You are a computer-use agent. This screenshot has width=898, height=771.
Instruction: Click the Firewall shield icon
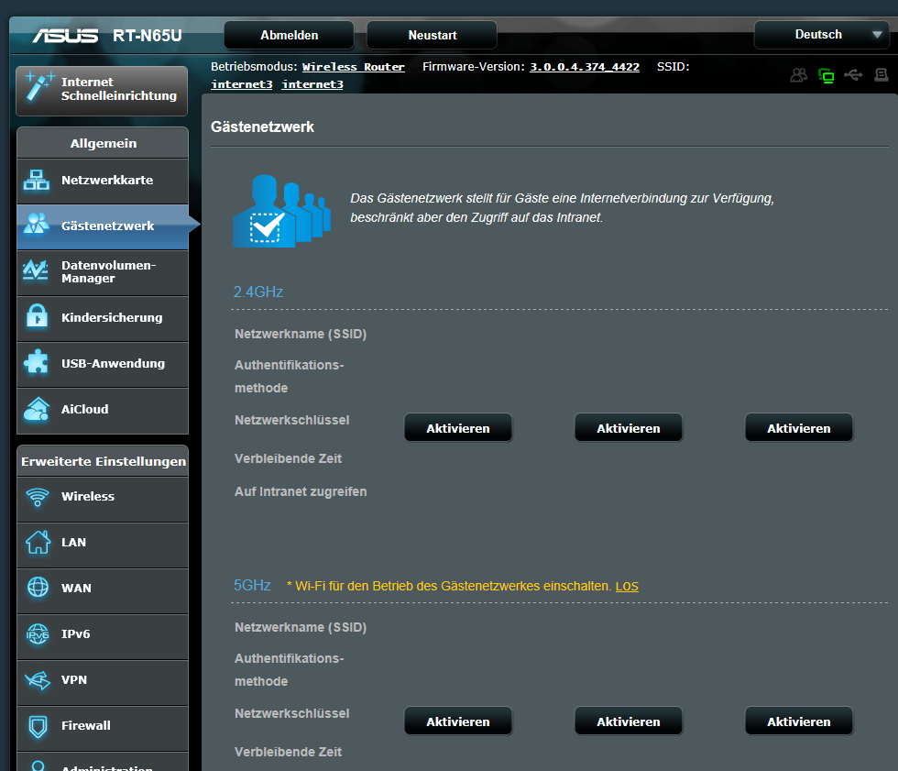[38, 726]
